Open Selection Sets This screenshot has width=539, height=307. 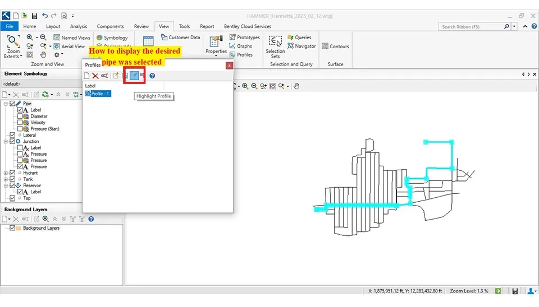(275, 46)
